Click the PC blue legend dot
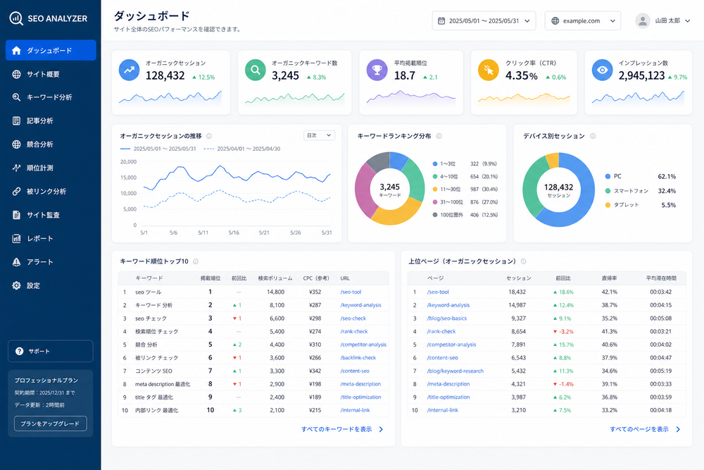Viewport: 704px width, 470px height. [608, 177]
